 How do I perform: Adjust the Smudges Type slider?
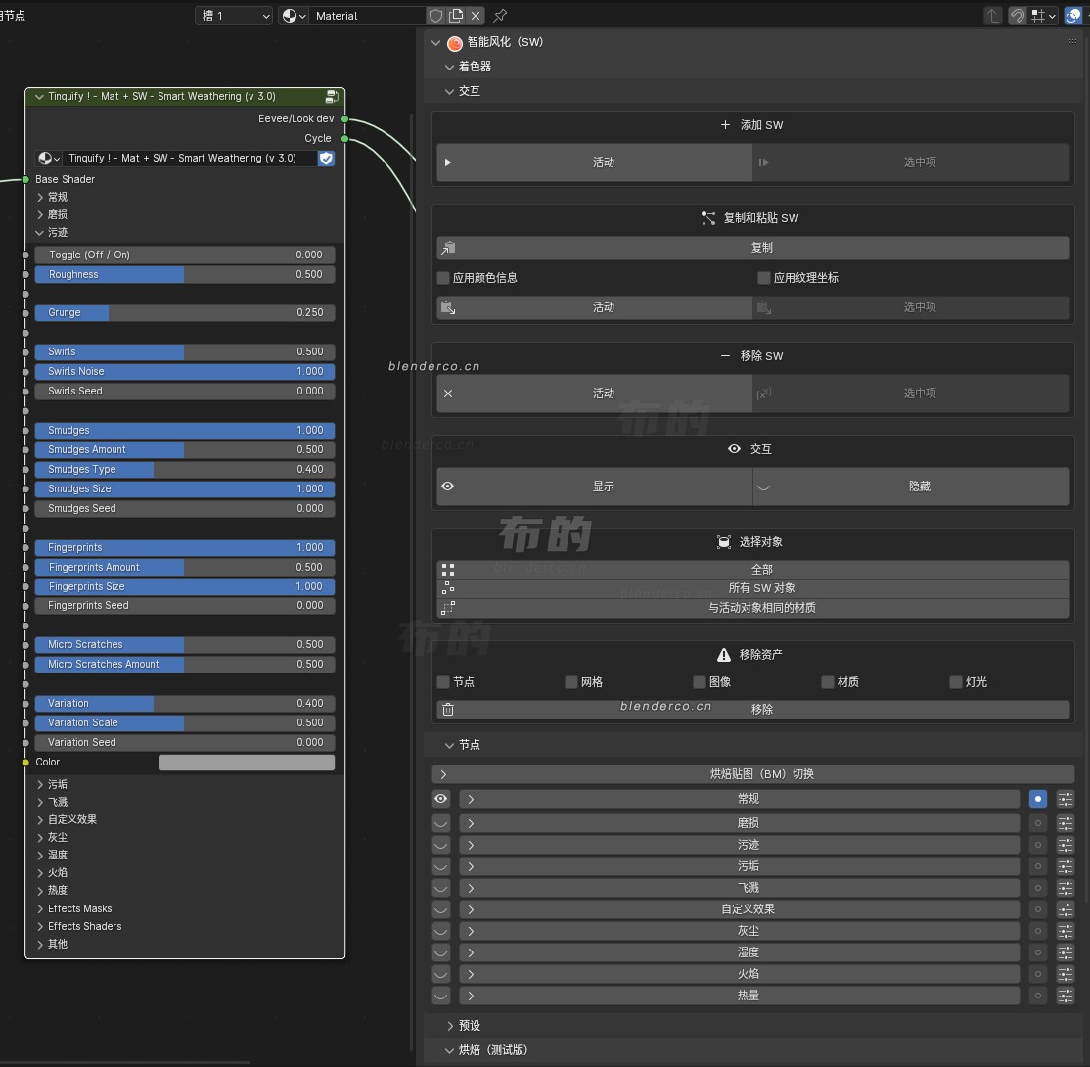click(x=184, y=470)
